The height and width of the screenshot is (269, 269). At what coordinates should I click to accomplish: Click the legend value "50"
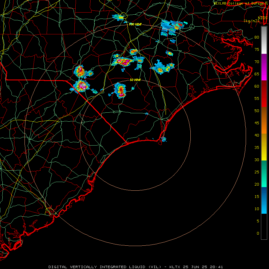click(257, 111)
